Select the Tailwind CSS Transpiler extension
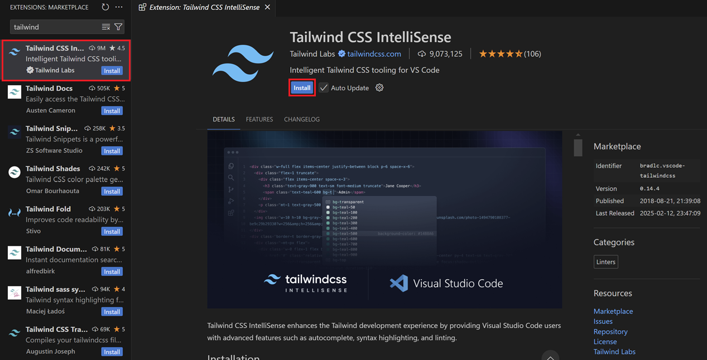Image resolution: width=707 pixels, height=360 pixels. (x=66, y=340)
